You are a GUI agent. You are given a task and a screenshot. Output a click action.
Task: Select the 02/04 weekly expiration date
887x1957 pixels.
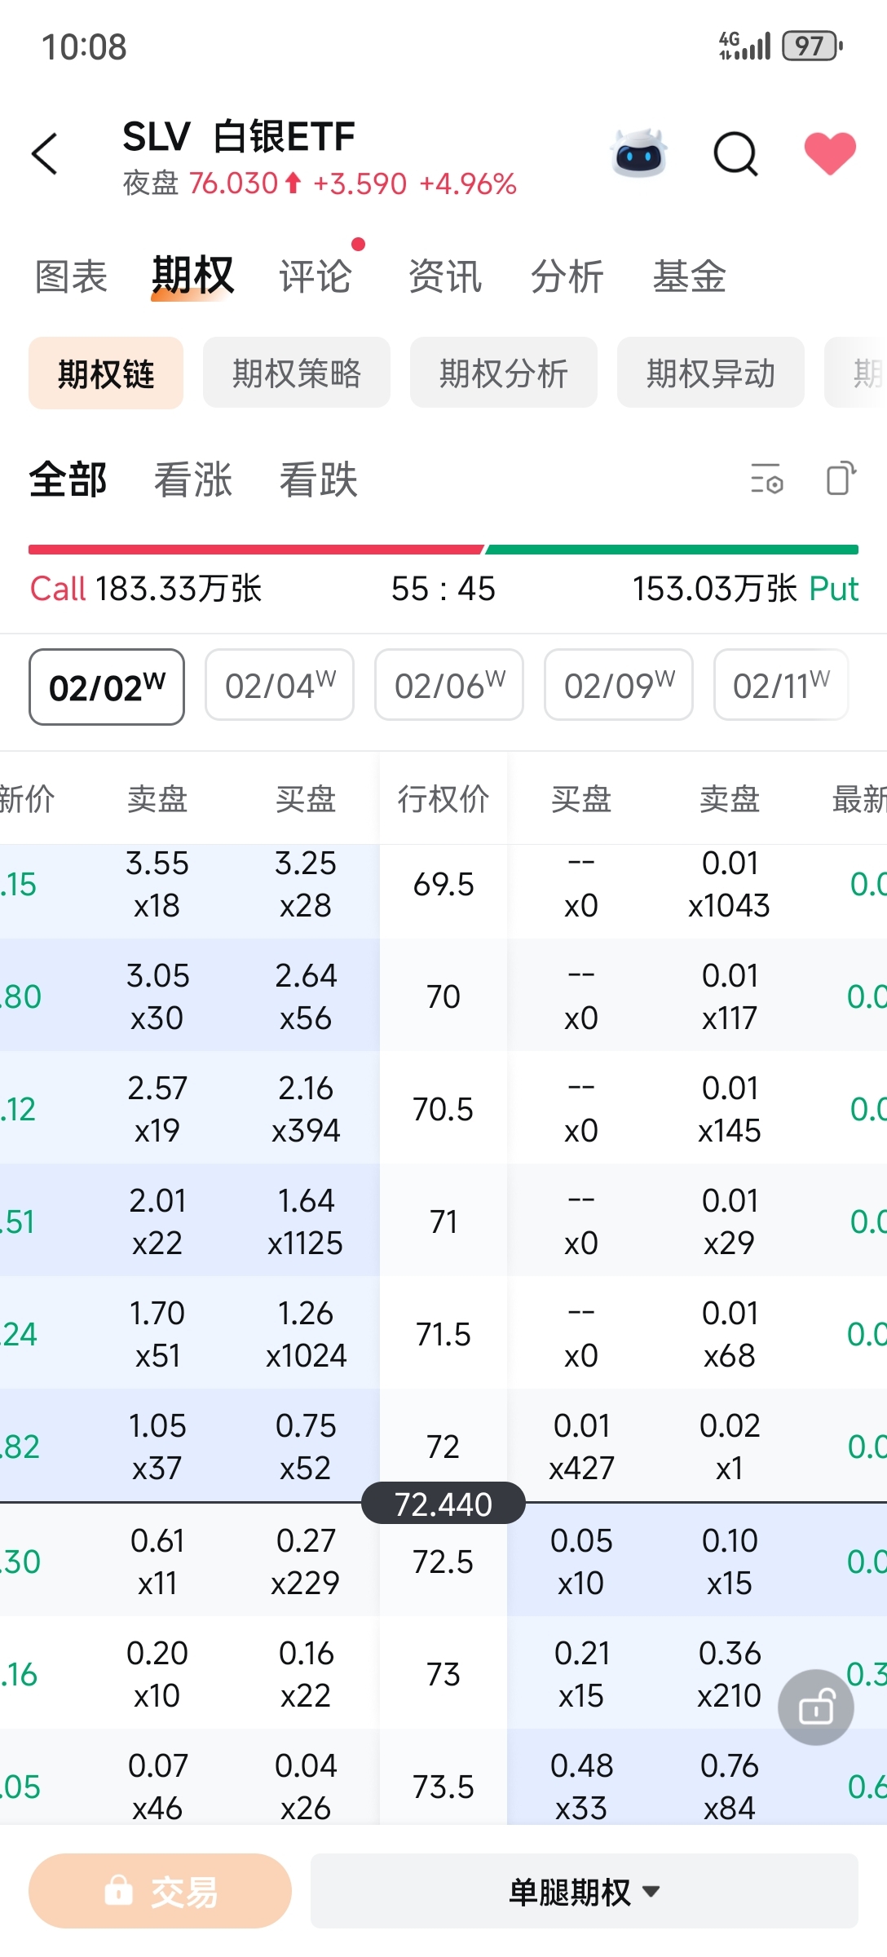[x=280, y=686]
